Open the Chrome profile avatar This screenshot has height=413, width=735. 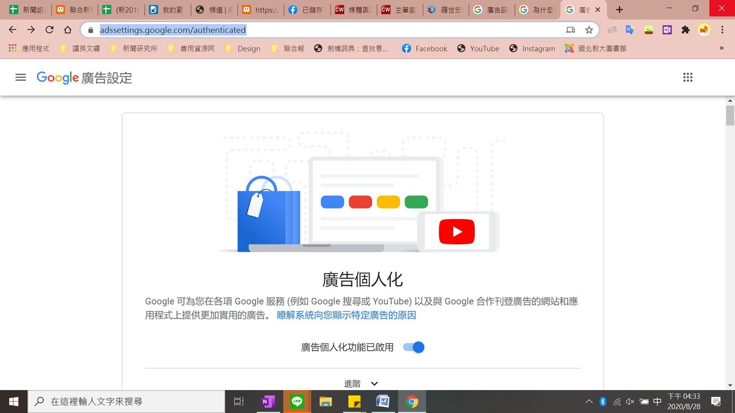704,30
